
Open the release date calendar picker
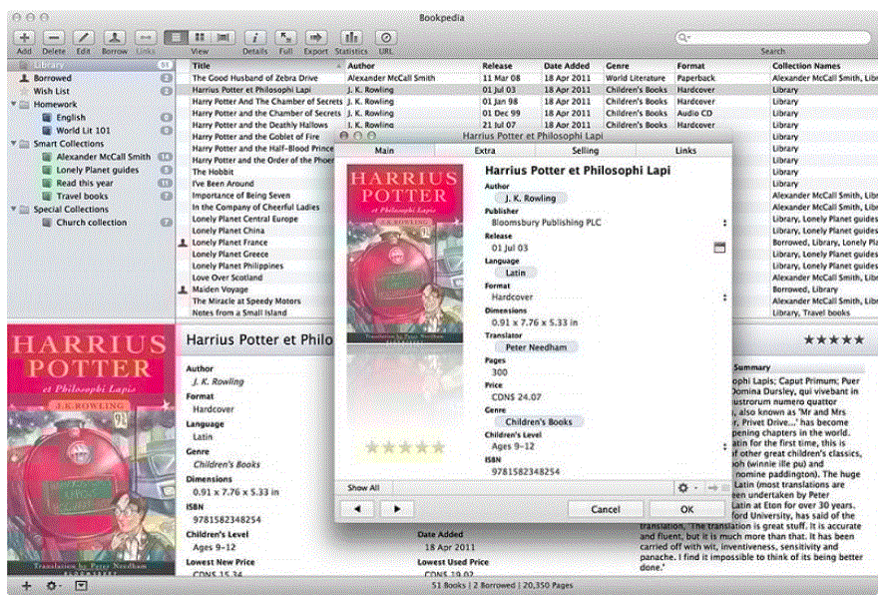pyautogui.click(x=719, y=248)
